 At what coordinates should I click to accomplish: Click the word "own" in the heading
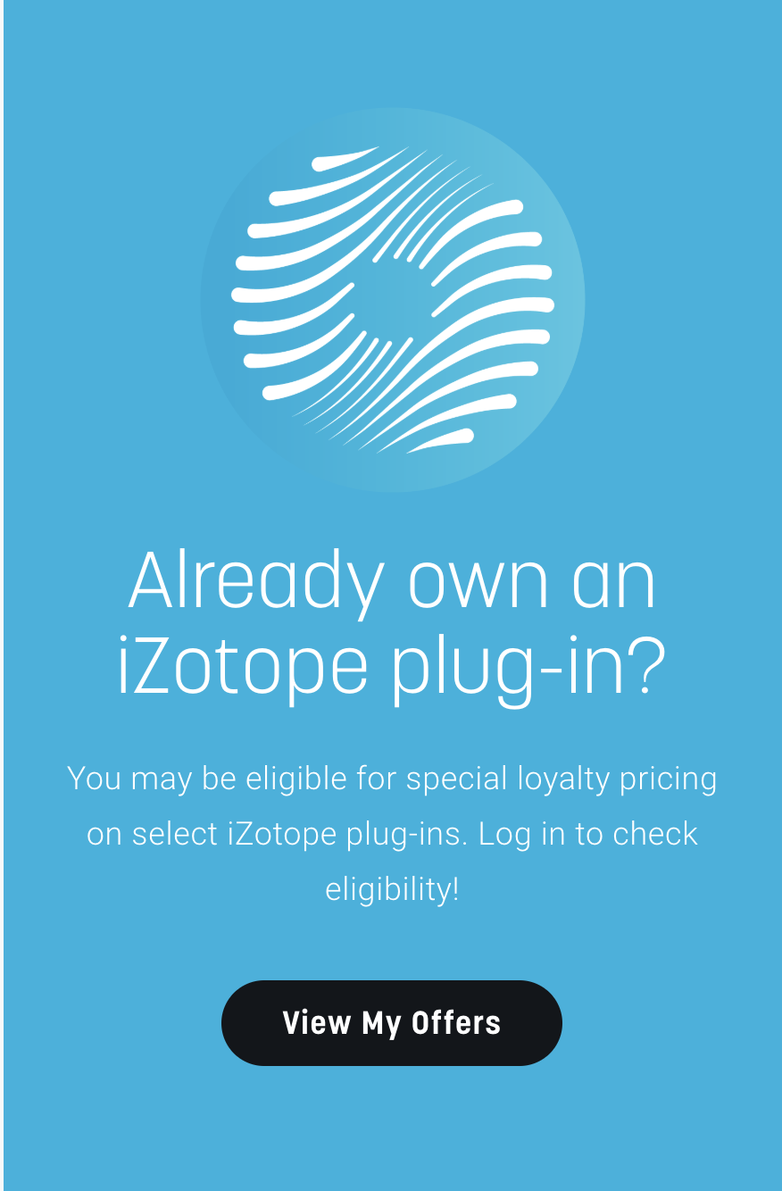(477, 584)
